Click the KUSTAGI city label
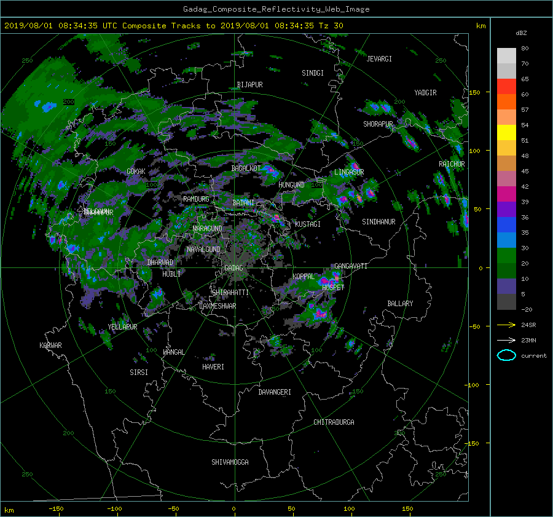 coord(308,224)
